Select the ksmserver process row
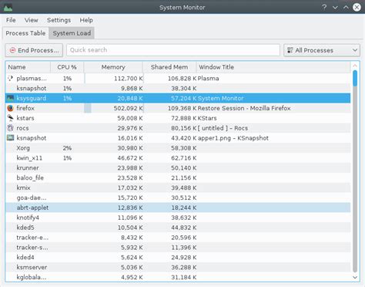 tap(178, 267)
